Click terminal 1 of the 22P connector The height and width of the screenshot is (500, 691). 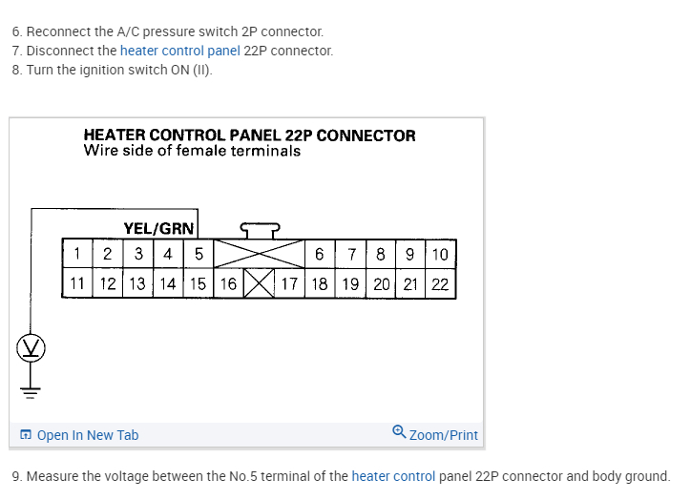(x=76, y=254)
